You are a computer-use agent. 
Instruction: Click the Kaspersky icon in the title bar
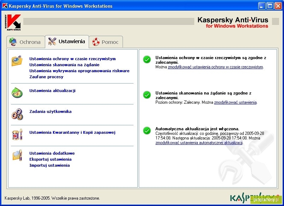(5, 6)
